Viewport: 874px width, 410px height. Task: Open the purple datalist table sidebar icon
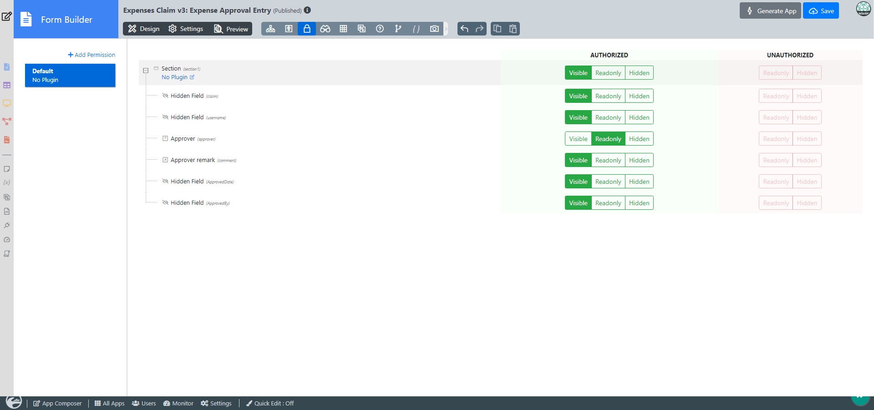click(x=7, y=85)
